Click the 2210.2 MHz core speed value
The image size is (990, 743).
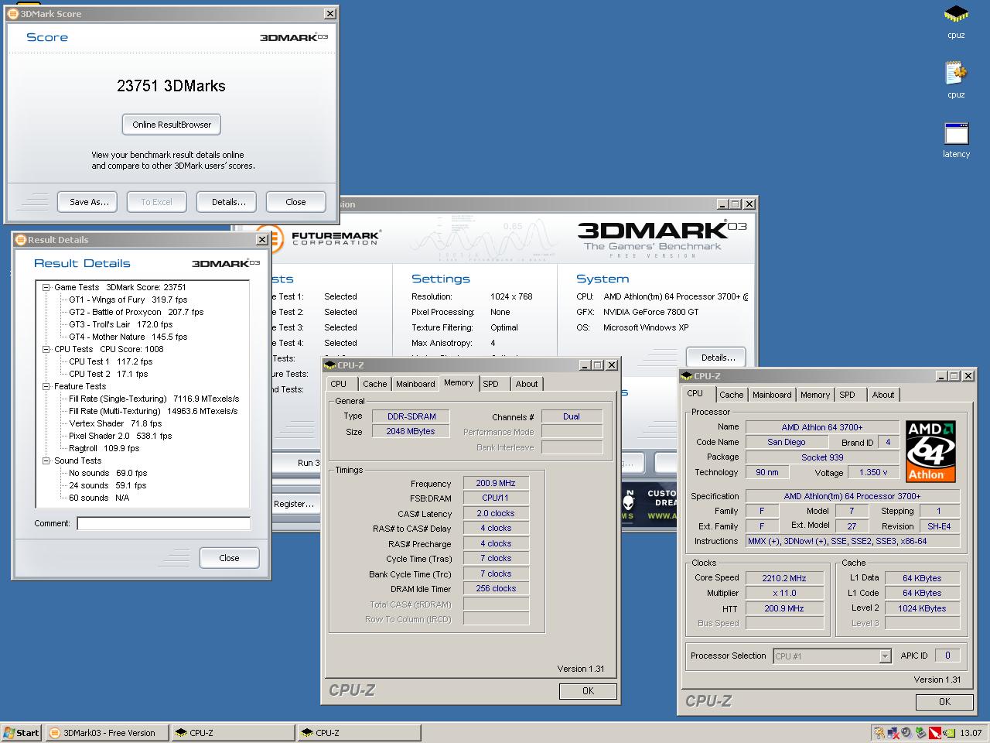(x=784, y=578)
